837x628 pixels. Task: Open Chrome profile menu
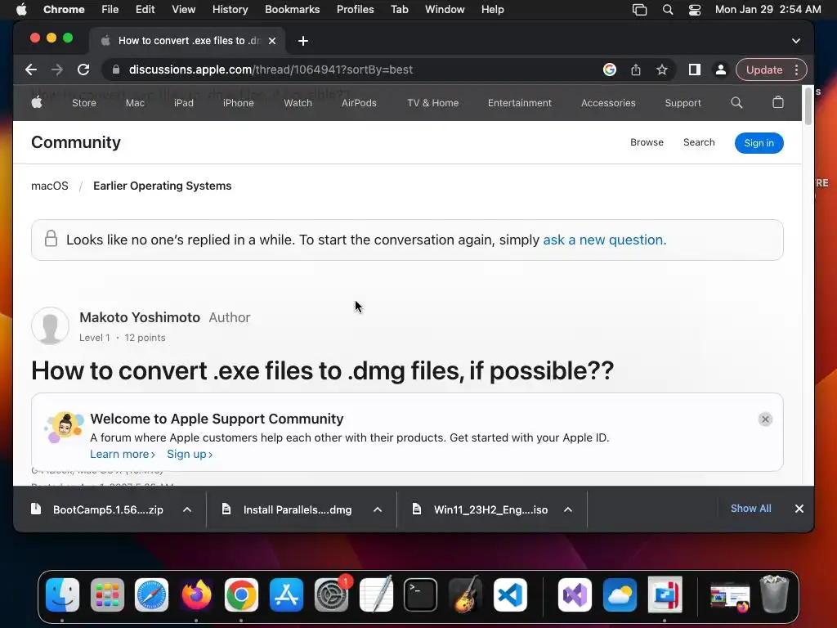click(721, 70)
